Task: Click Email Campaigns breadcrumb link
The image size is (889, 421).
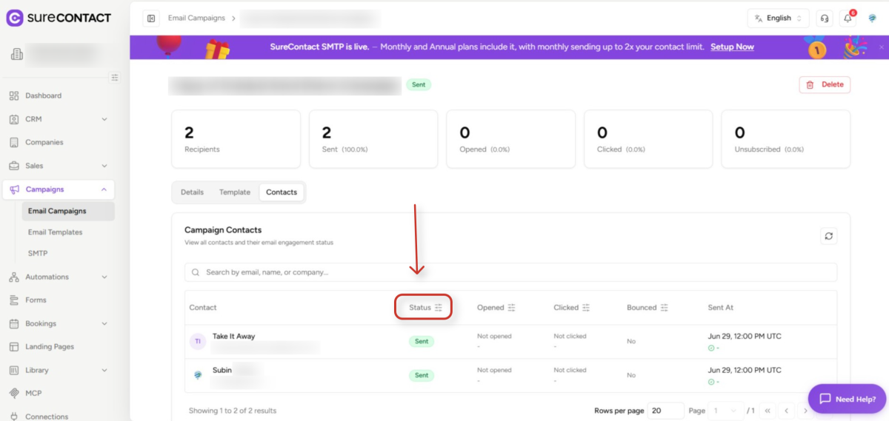Action: coord(196,18)
